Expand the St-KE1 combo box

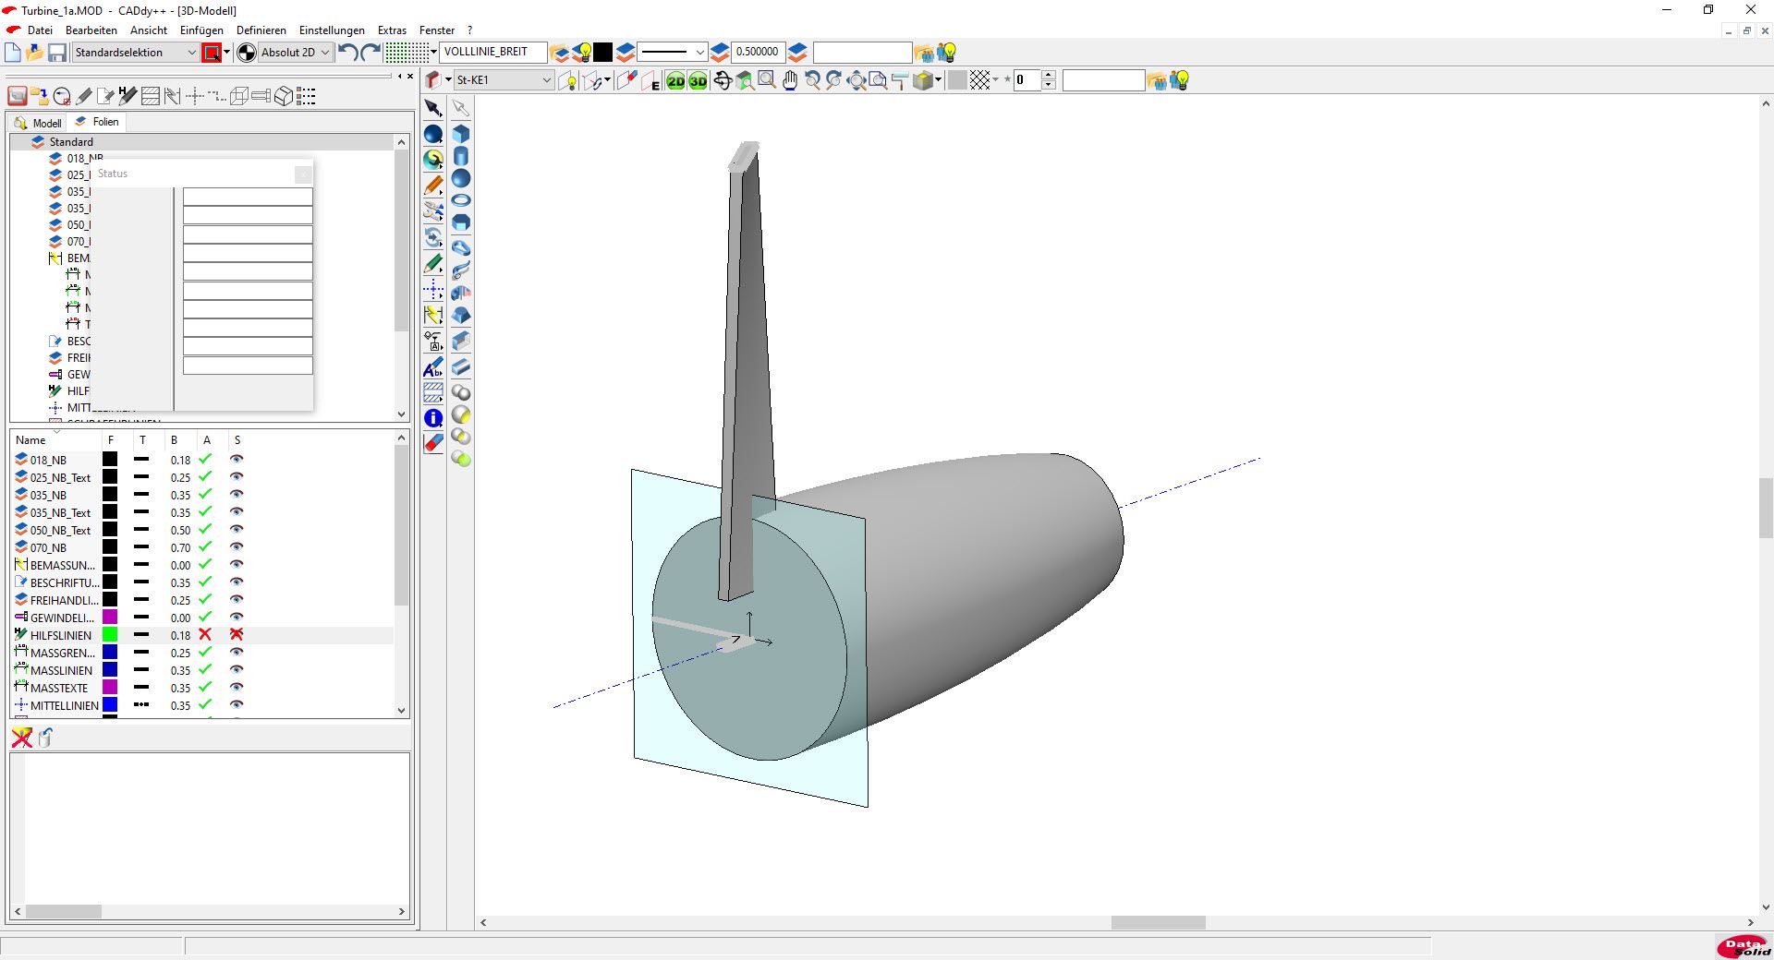click(x=545, y=80)
